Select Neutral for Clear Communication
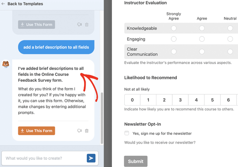Screen dimensions: 238x167 230,52
